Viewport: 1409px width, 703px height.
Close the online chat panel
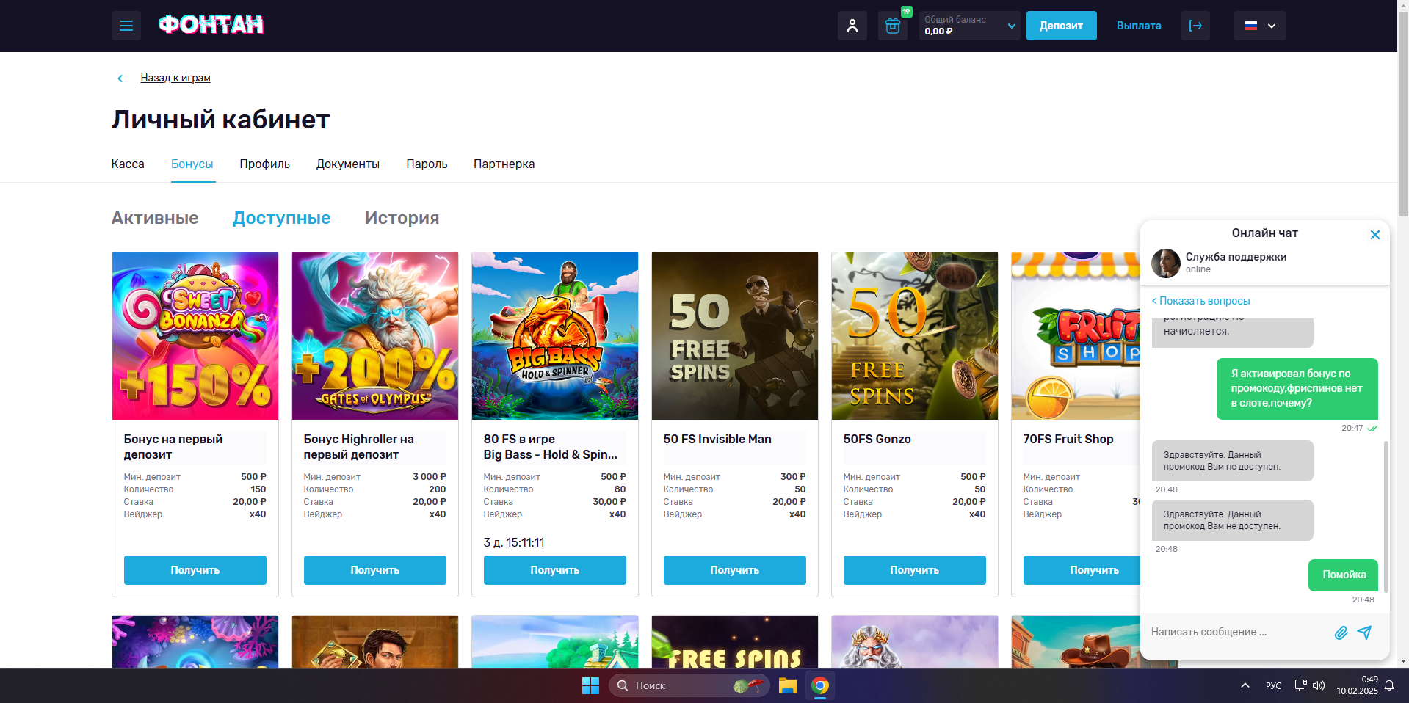(1375, 235)
